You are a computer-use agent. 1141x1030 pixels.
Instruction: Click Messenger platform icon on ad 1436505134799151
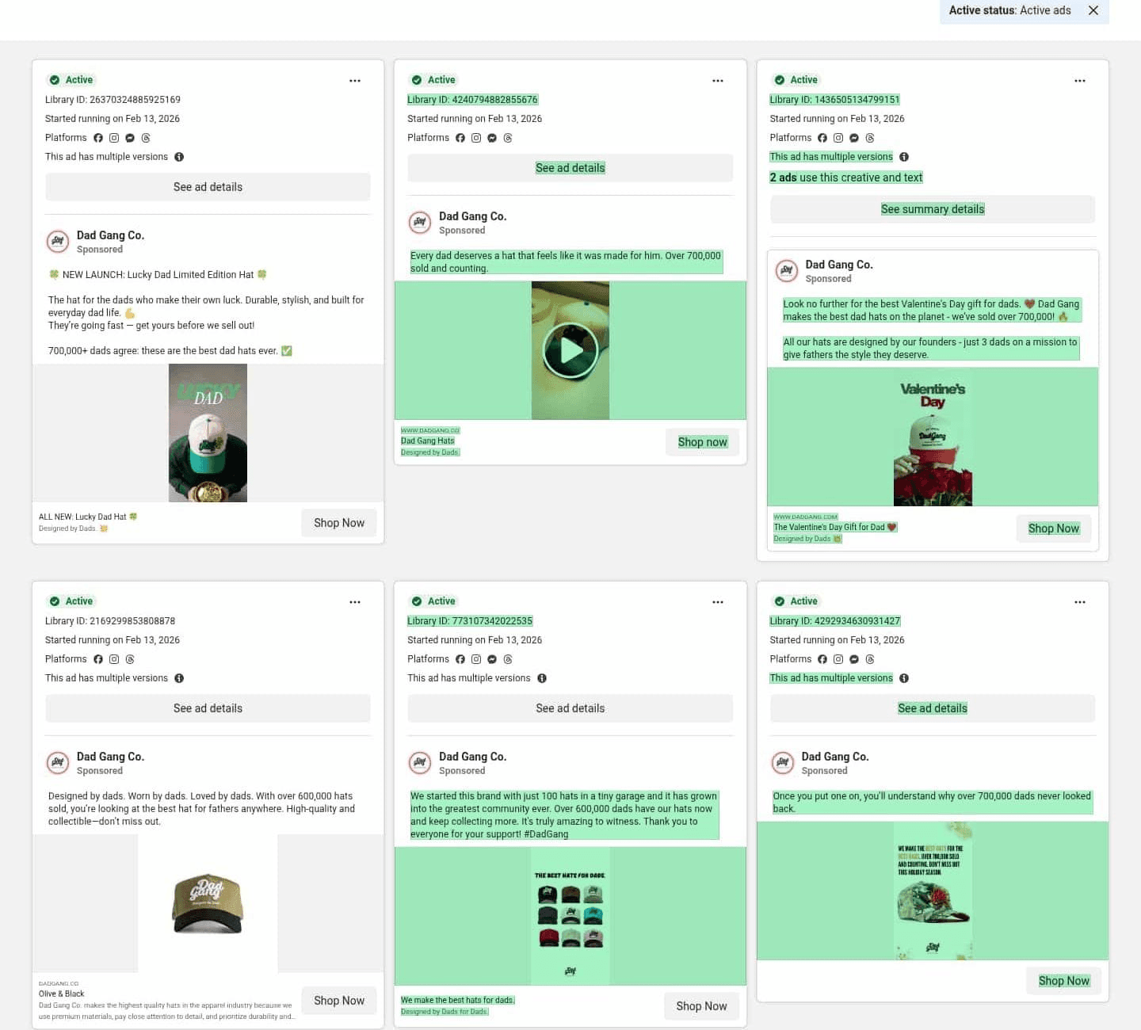coord(854,138)
